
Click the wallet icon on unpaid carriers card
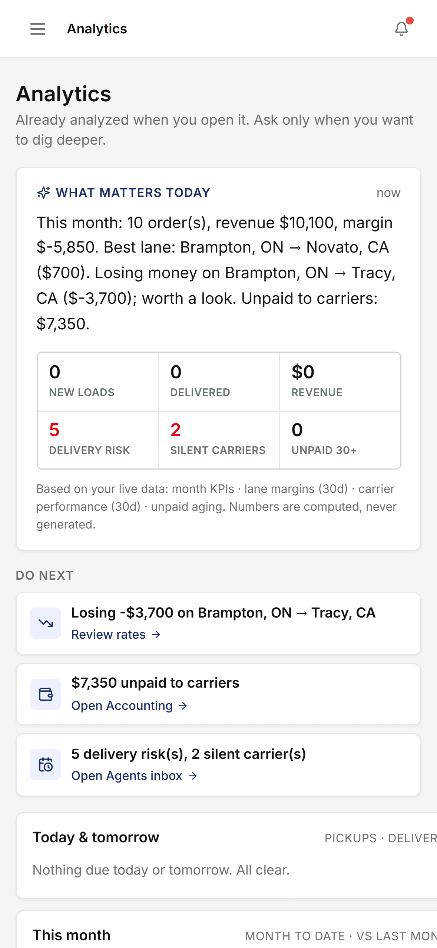click(46, 694)
